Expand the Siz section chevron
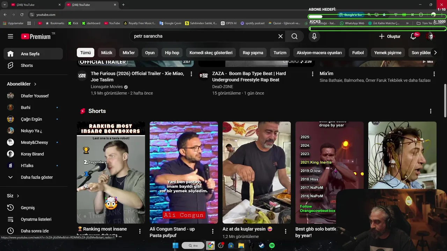The image size is (447, 251). click(18, 196)
